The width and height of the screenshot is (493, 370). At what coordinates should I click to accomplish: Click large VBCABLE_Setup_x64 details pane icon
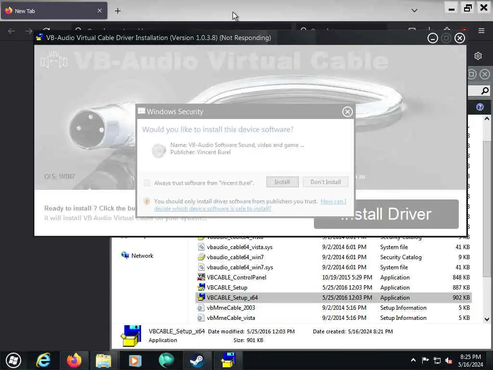tap(131, 336)
